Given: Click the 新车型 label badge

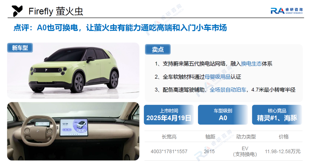Looking at the screenshot, I should [x=20, y=48].
